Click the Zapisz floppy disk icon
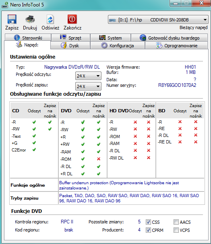Screen dimensions: 211x244 click(12, 19)
